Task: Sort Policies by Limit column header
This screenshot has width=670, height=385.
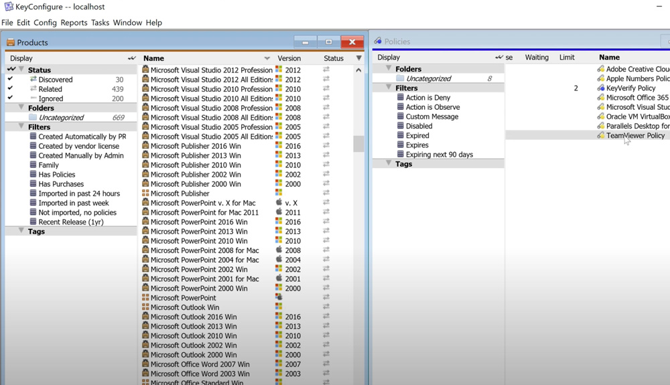Action: tap(567, 57)
